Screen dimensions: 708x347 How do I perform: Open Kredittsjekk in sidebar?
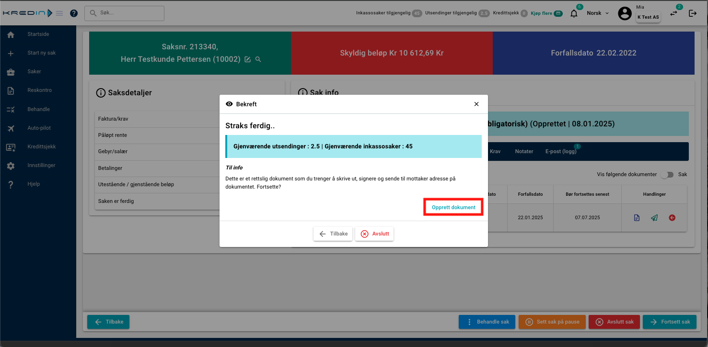[x=42, y=146]
